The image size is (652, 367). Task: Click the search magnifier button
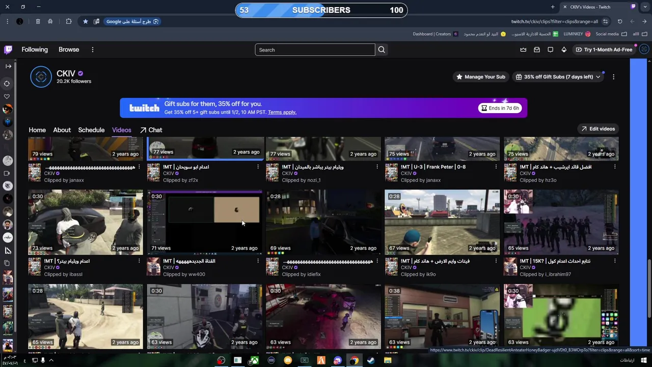tap(382, 49)
